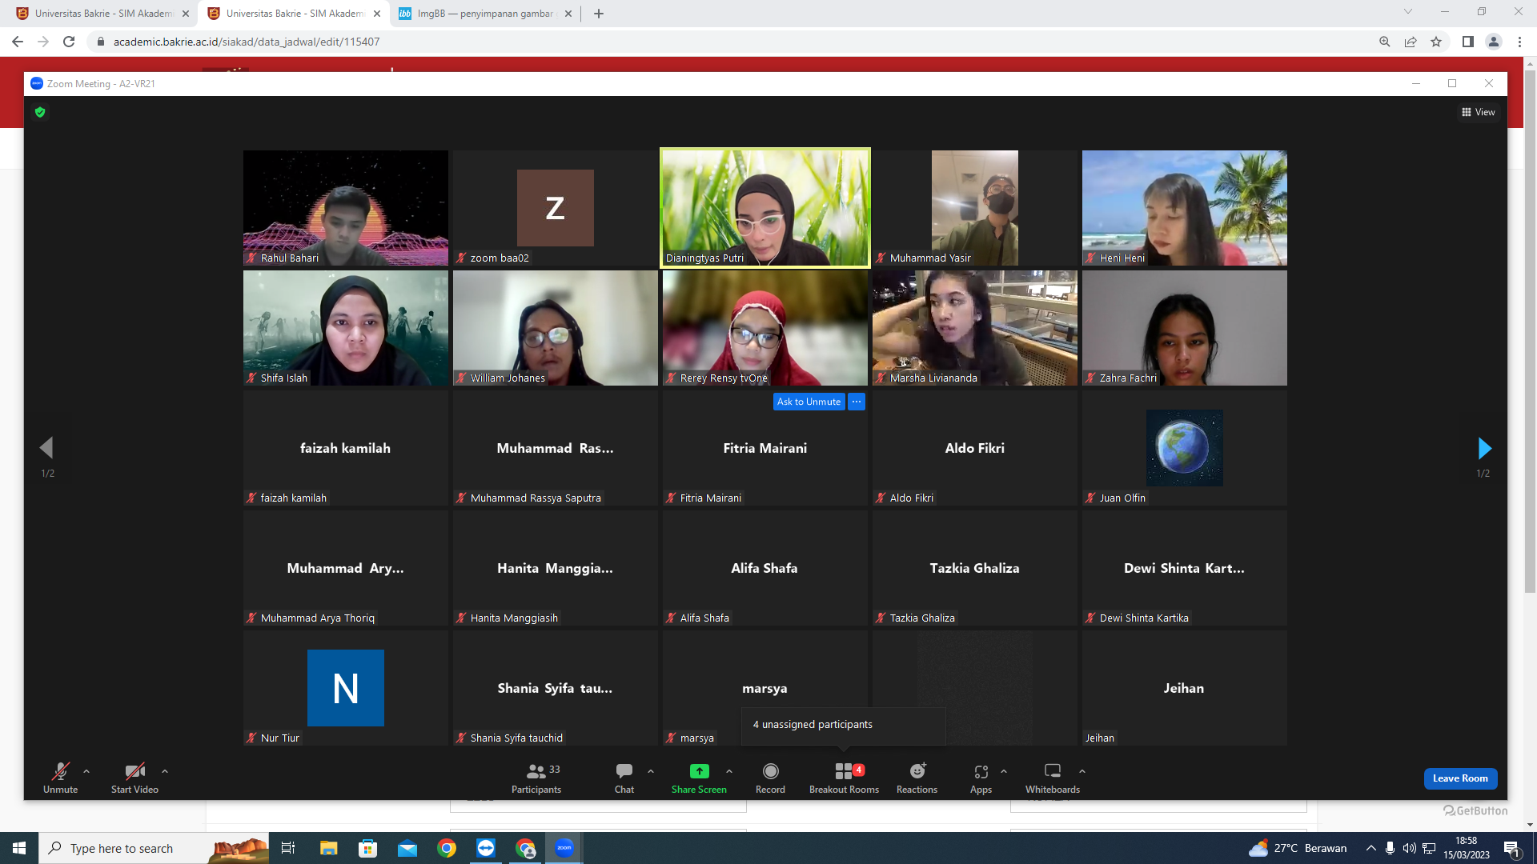Expand chat options caret next to Chat
The height and width of the screenshot is (864, 1537).
[x=651, y=771]
